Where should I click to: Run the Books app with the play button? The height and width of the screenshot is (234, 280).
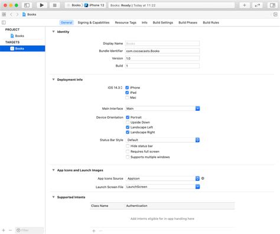pos(41,5)
